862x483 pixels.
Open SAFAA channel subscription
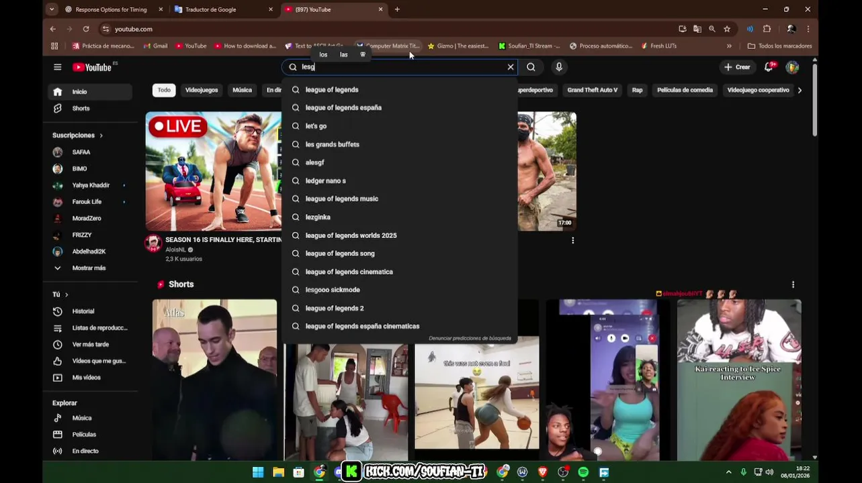pyautogui.click(x=91, y=152)
